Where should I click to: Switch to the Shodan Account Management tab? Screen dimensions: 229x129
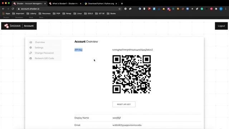[30, 4]
